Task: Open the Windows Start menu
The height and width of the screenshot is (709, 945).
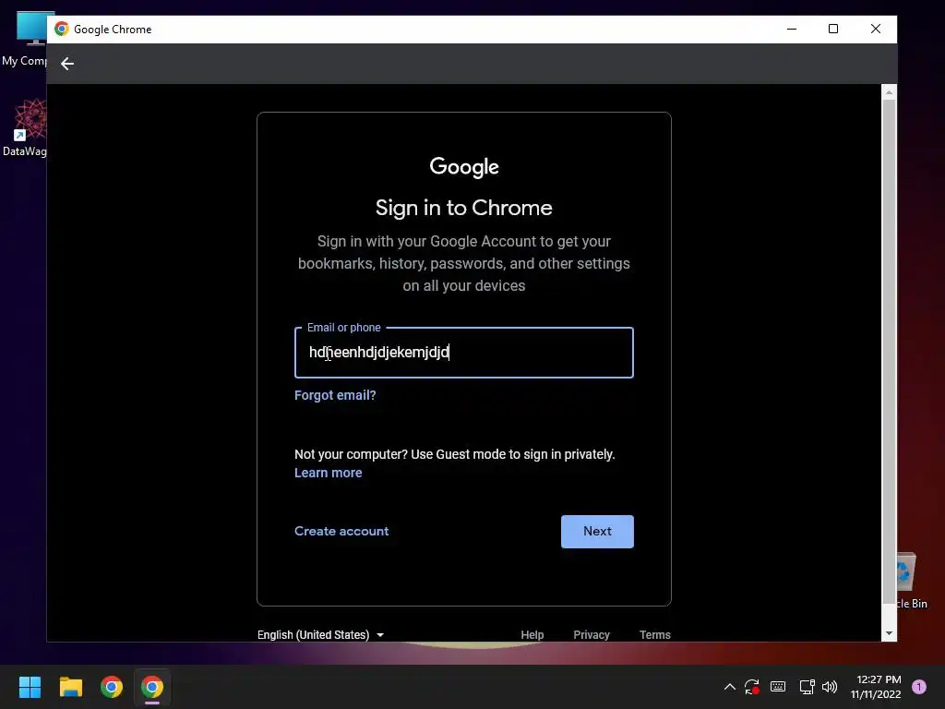Action: point(30,687)
